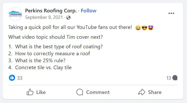Click the Share button label
Image resolution: width=187 pixels, height=103 pixels.
155,92
